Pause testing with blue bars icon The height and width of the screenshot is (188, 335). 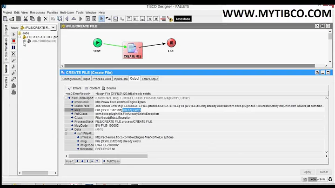(13, 47)
